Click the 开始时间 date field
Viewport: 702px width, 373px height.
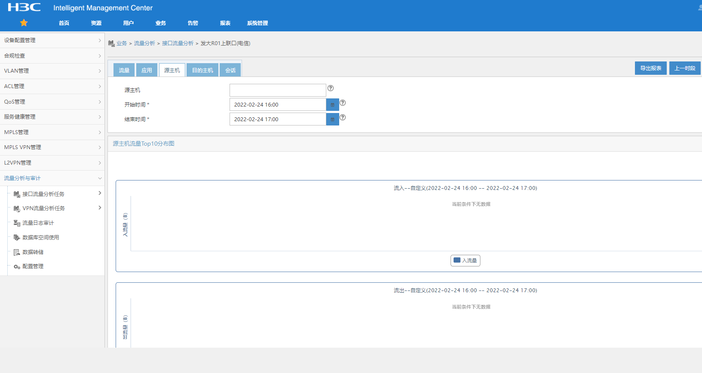click(278, 105)
